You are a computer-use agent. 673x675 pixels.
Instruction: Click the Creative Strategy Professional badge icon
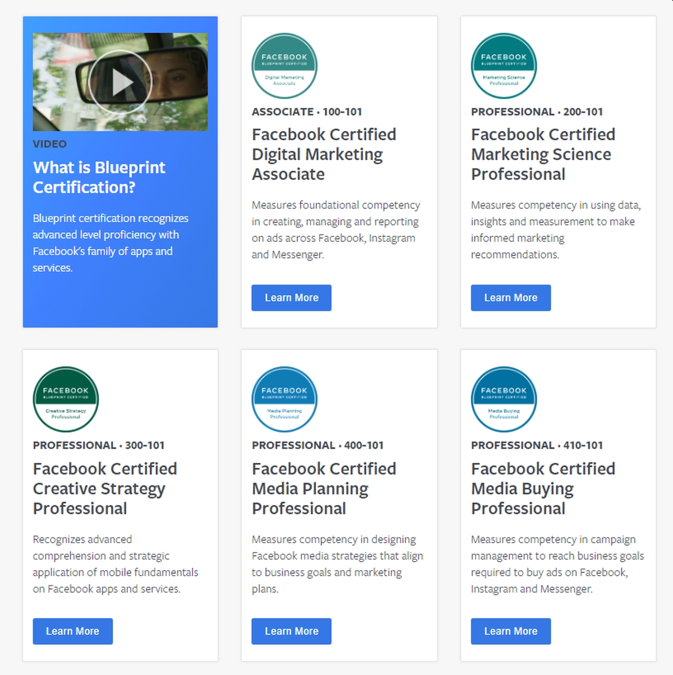[66, 400]
